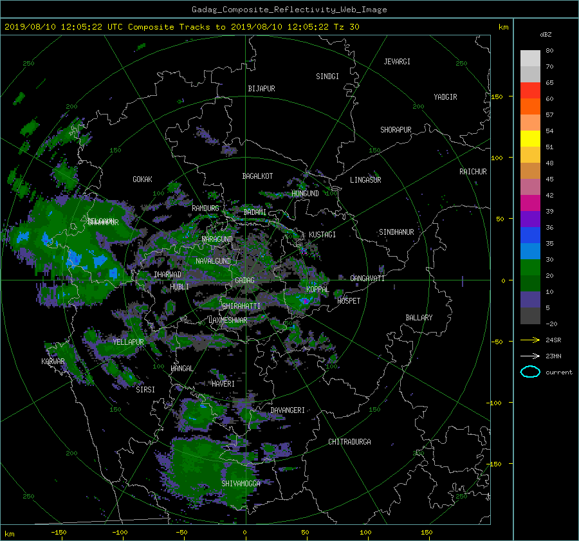This screenshot has width=579, height=541.
Task: Click the NARAGUND city label
Action: point(217,239)
